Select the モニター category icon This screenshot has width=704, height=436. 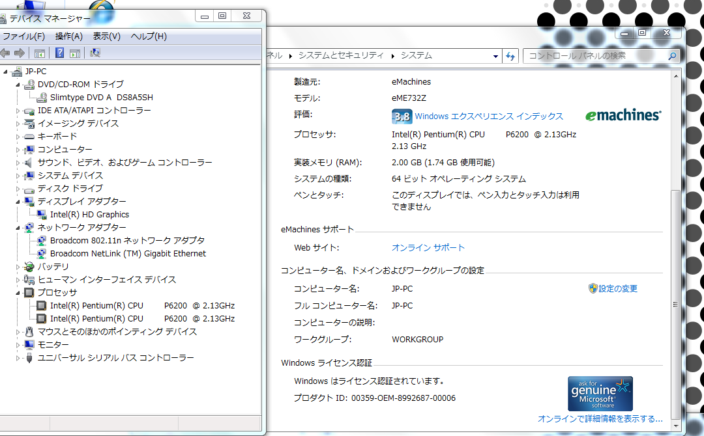coord(29,345)
